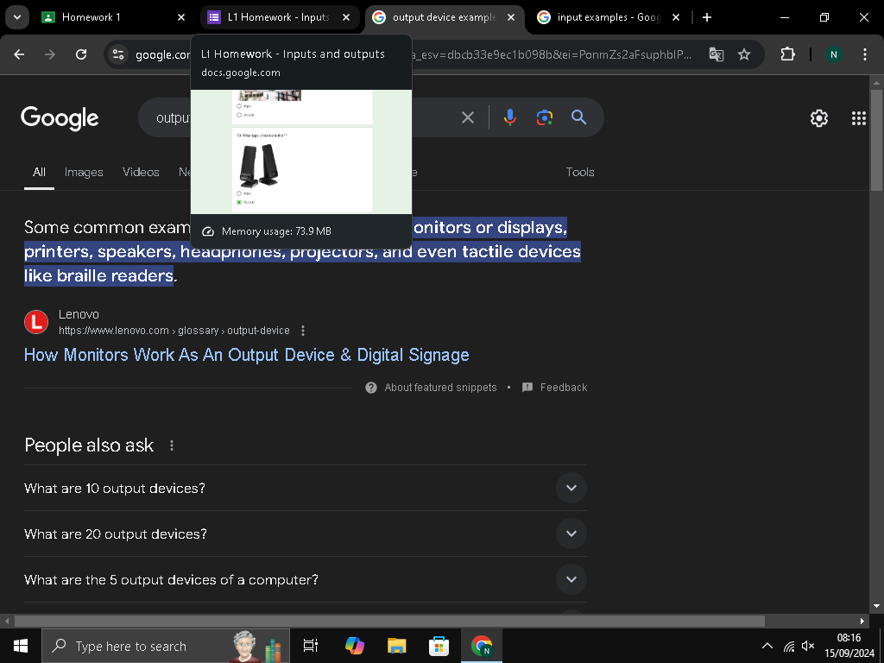Click the Lenovo site favicon
Viewport: 884px width, 663px height.
tap(36, 322)
